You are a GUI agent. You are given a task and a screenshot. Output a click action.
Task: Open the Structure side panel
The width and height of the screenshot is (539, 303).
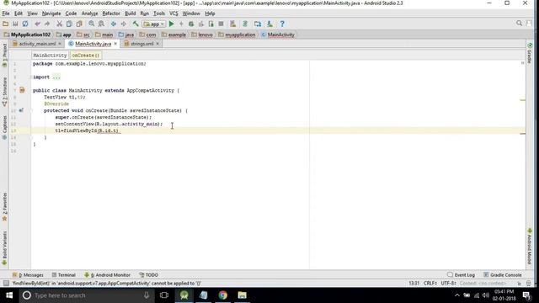coord(4,92)
